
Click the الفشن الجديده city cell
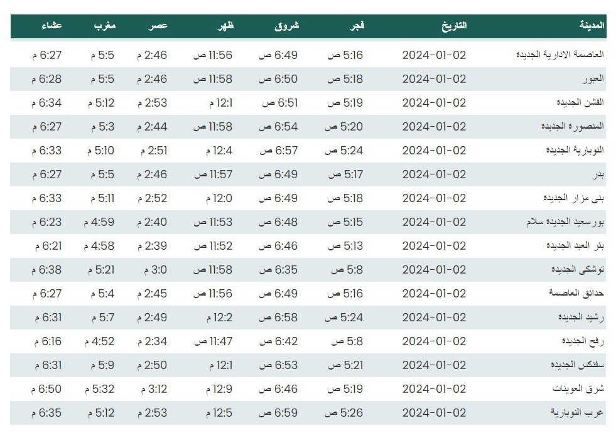580,102
